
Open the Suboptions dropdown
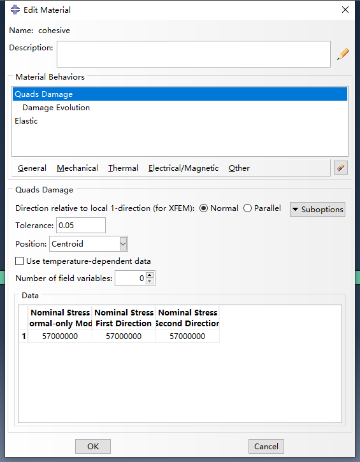(x=317, y=210)
